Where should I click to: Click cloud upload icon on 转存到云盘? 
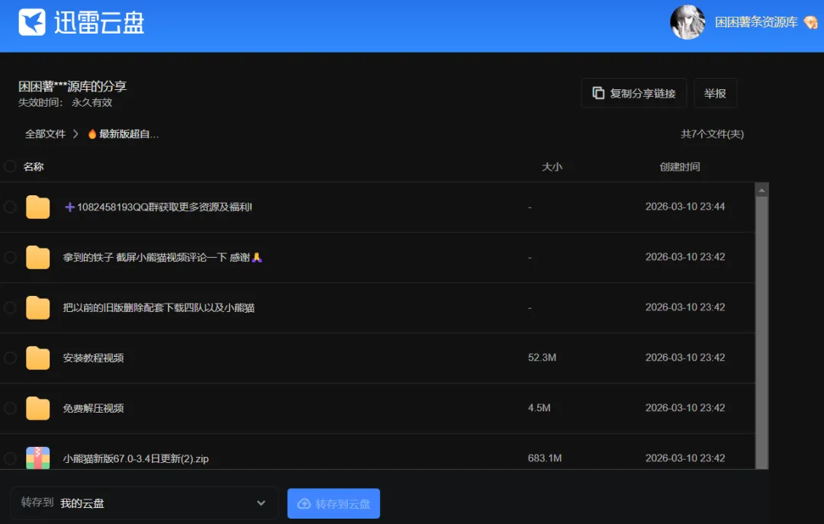point(304,503)
